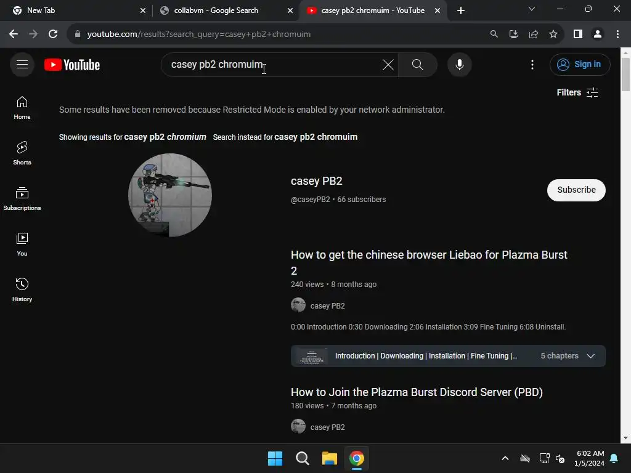Open File Explorer from the taskbar
631x473 pixels.
pos(330,458)
